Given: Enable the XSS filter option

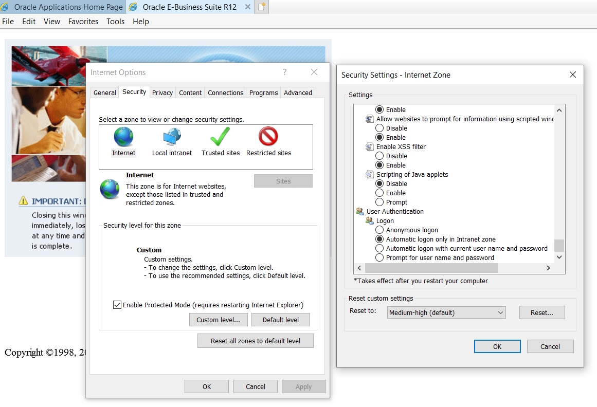Looking at the screenshot, I should (379, 165).
